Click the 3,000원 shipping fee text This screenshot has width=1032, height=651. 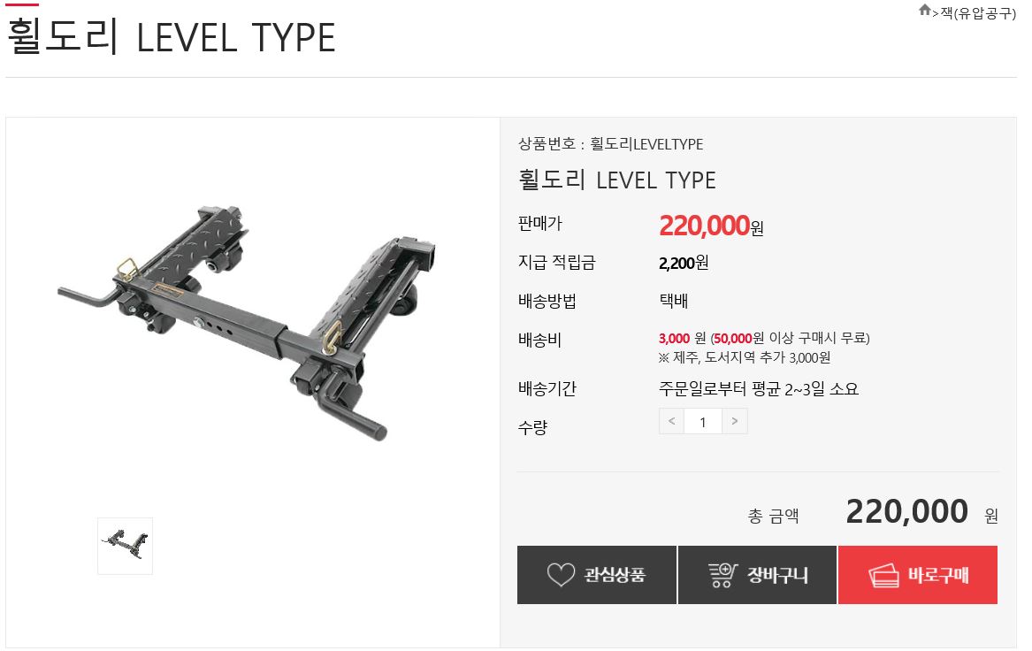[x=682, y=339]
